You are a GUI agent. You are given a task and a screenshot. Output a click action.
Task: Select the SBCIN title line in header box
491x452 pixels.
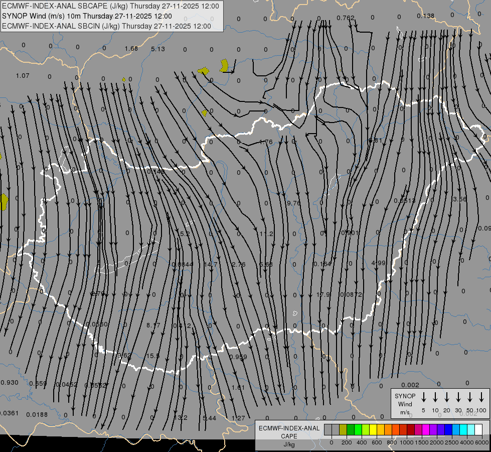106,26
